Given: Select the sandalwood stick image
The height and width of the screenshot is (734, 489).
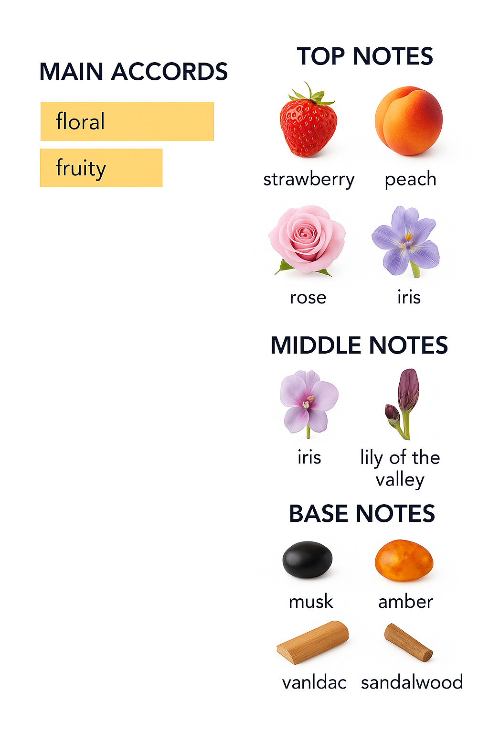Looking at the screenshot, I should click(x=408, y=642).
